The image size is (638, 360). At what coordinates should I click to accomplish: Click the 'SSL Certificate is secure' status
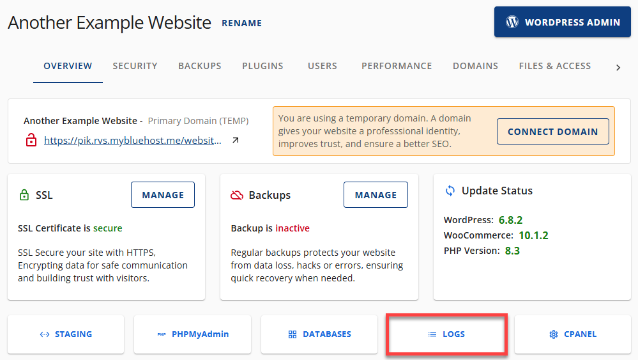[x=70, y=228]
